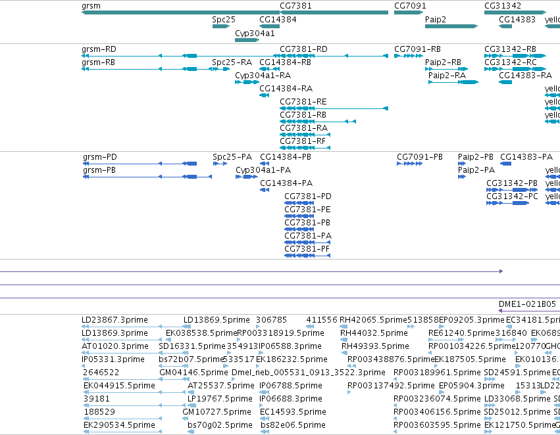Viewport: 560px width, 435px height.
Task: Select transcript CG14383-RA
Action: 525,76
